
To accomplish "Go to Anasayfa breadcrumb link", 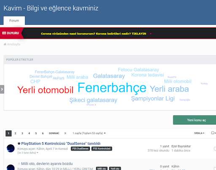I will tap(13, 44).
